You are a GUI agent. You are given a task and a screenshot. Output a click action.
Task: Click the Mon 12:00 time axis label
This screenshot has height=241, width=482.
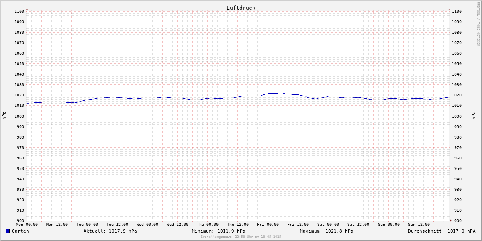(57, 225)
